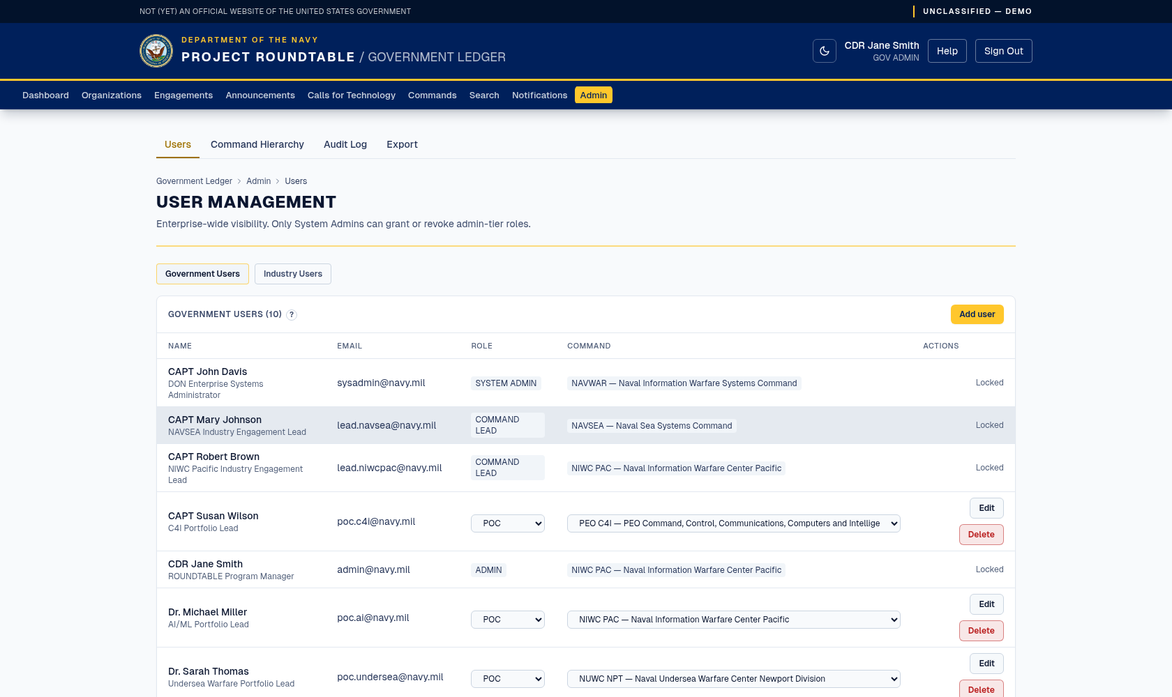
Task: Click the Government Ledger breadcrumb link
Action: [194, 181]
